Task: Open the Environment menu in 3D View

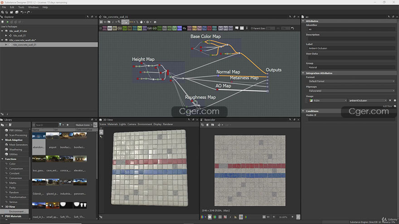Action: tap(145, 124)
